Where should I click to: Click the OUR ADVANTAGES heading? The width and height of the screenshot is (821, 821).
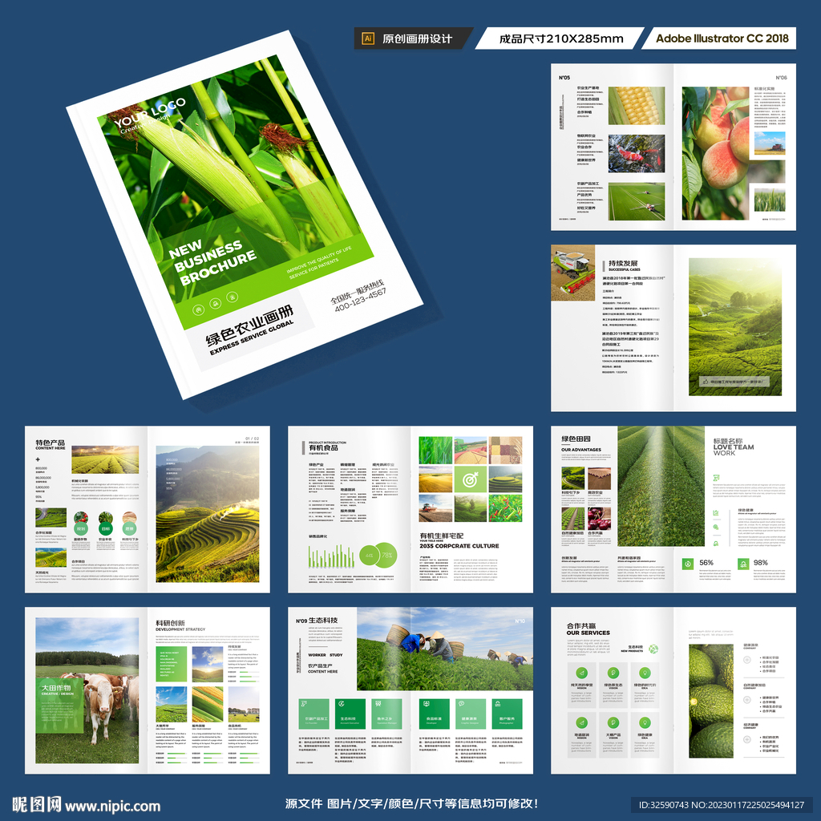[581, 449]
